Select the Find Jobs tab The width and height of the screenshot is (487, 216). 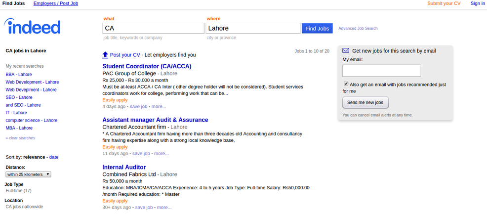pyautogui.click(x=14, y=3)
